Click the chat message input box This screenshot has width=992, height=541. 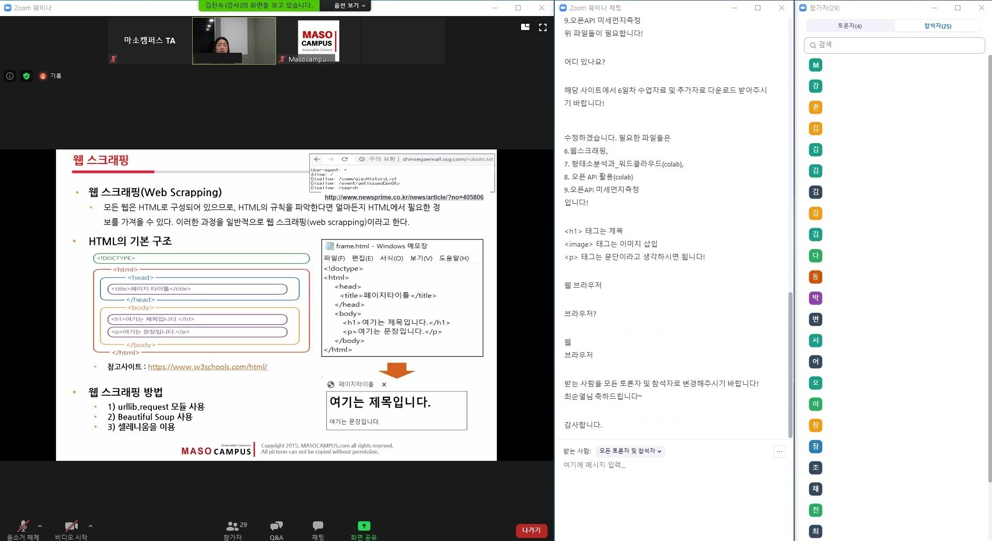tap(668, 465)
